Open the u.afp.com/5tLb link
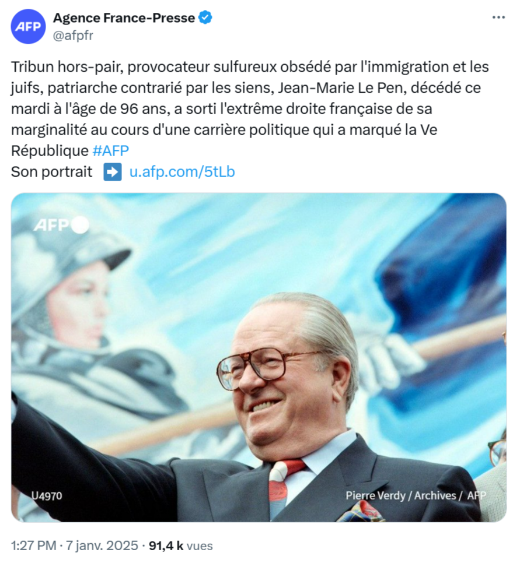 point(182,172)
